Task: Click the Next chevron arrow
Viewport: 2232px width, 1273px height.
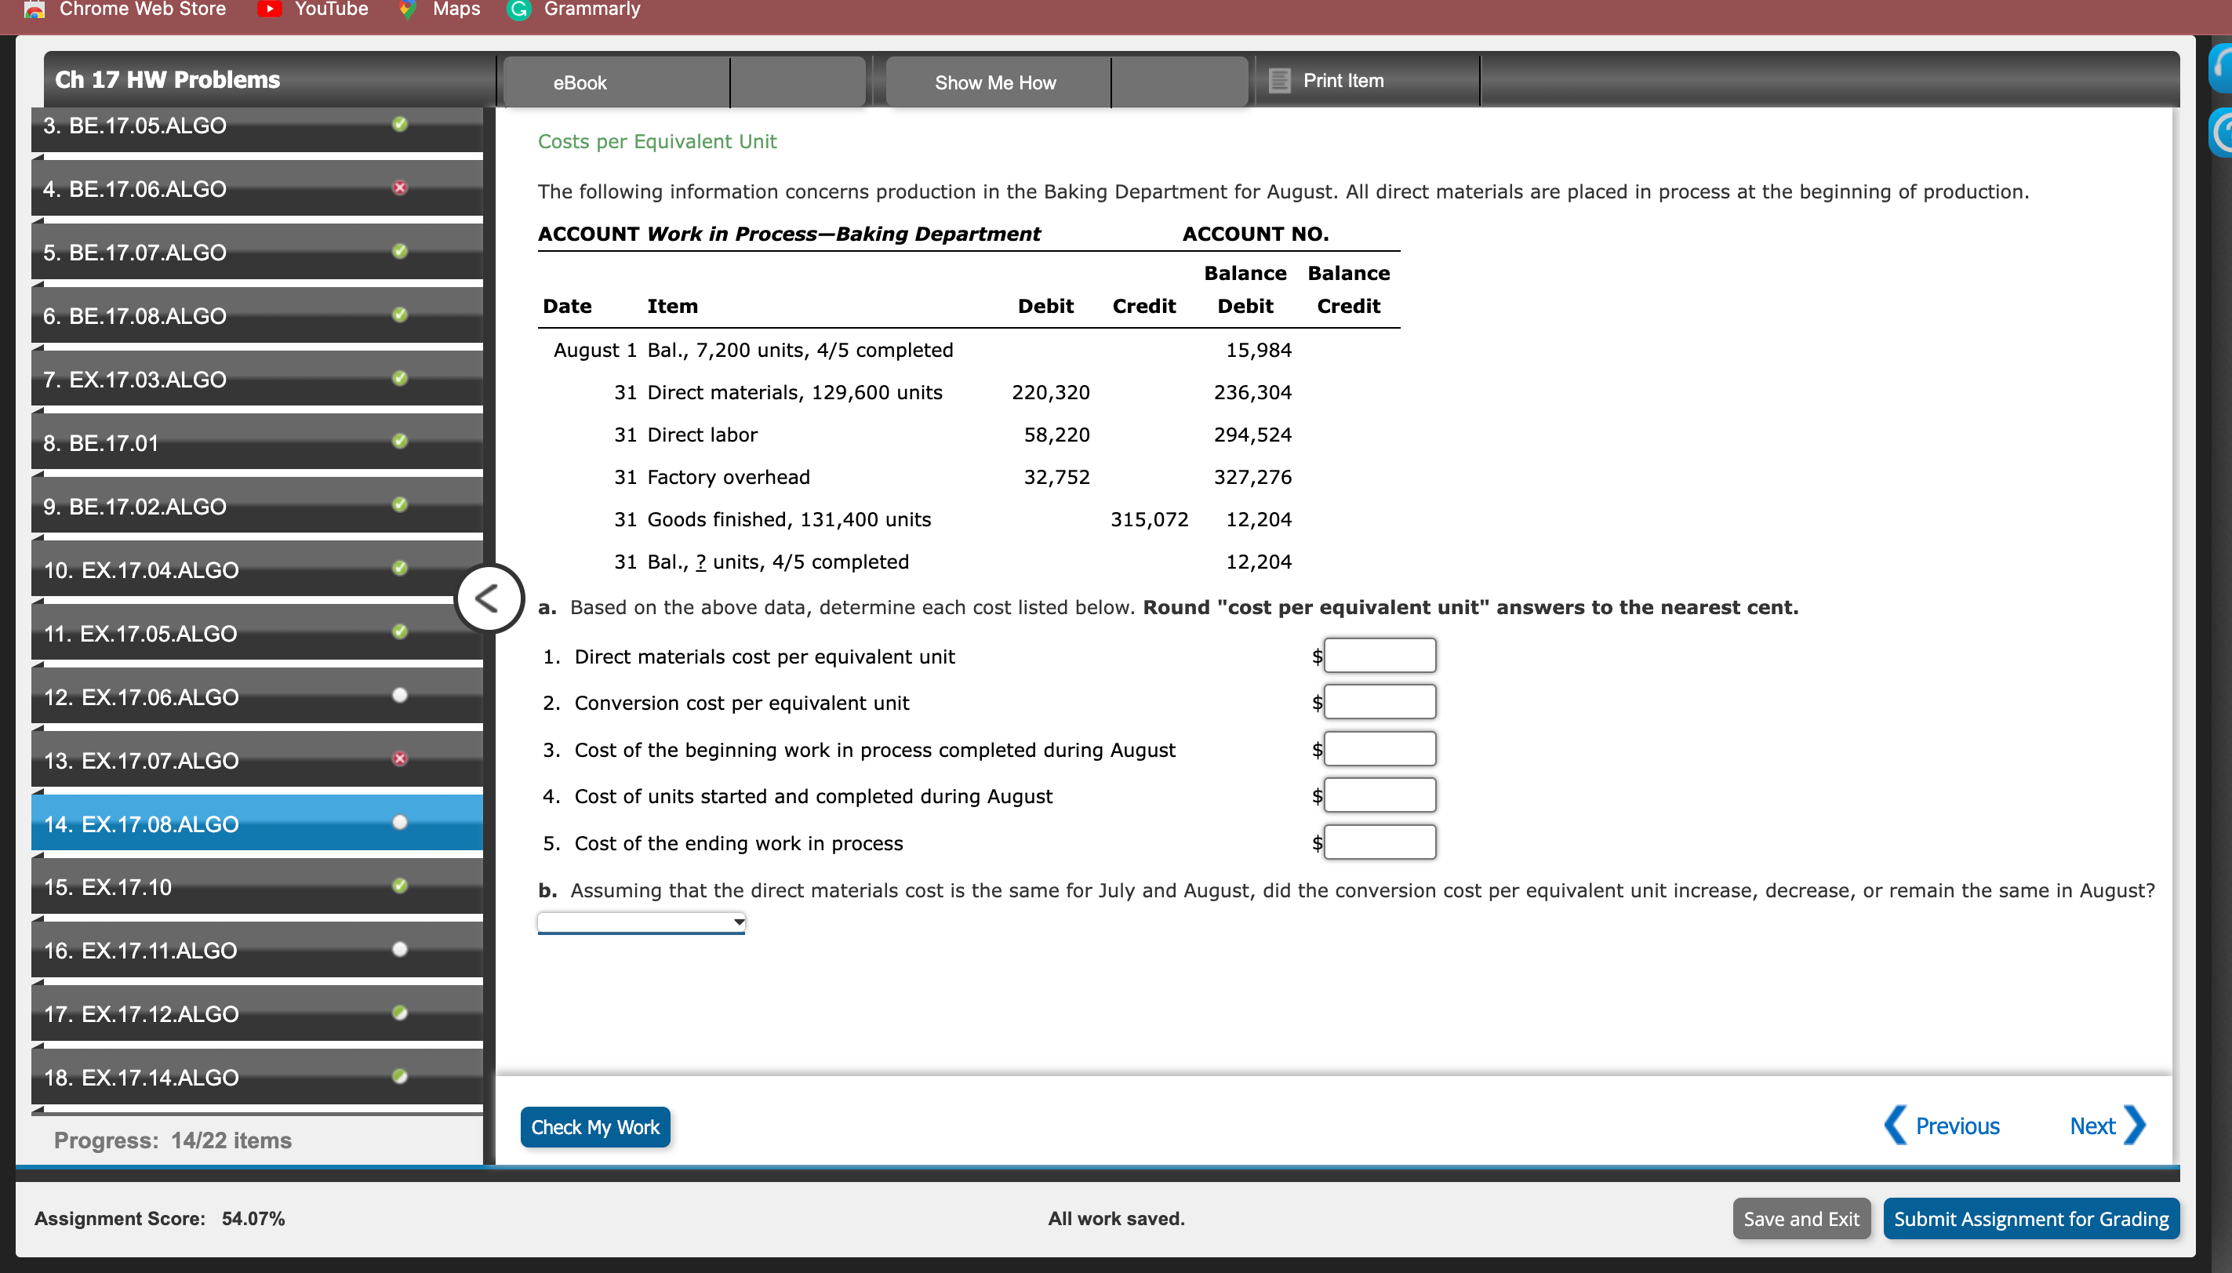Action: [2135, 1126]
